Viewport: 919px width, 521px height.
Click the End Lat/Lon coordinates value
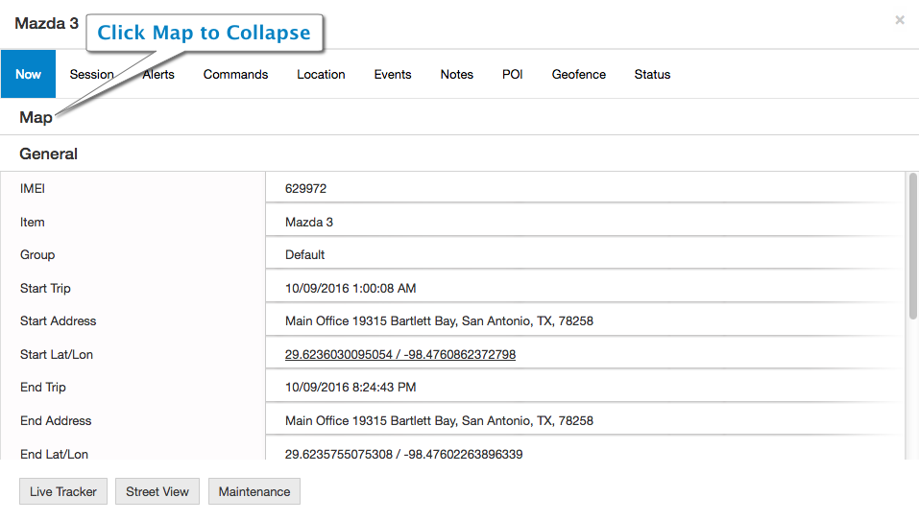coord(404,454)
